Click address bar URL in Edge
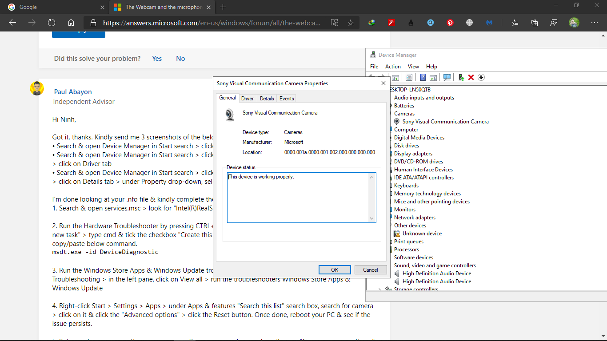Viewport: 607px width, 341px height. (212, 23)
